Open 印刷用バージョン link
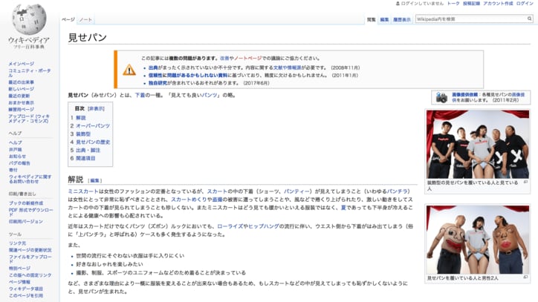 point(26,222)
